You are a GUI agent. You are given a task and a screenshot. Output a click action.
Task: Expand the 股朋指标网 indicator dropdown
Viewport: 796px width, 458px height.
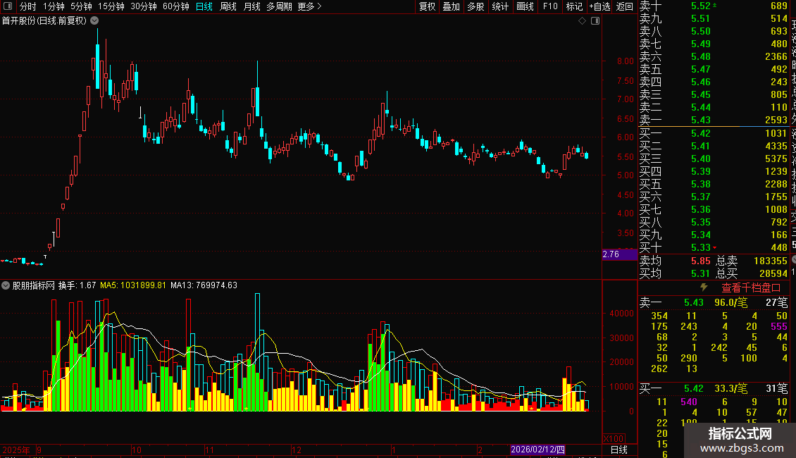coord(6,285)
